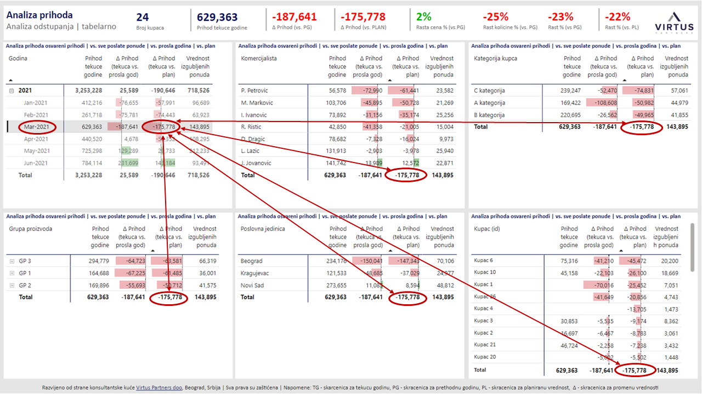The height and width of the screenshot is (394, 702).
Task: Collapse the 2021 year row
Action: tap(12, 91)
